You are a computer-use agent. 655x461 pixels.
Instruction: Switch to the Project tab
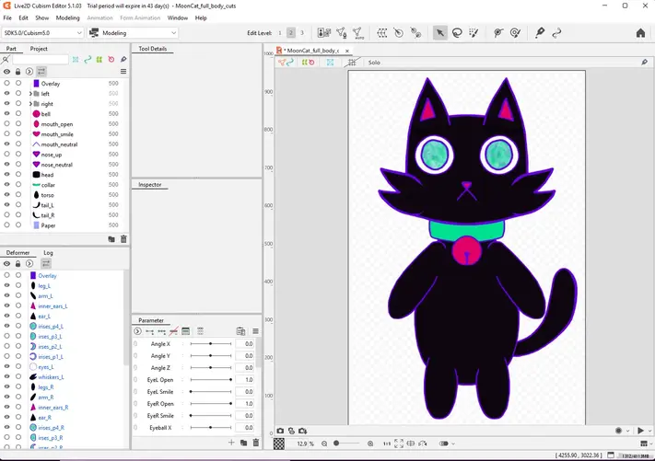click(x=39, y=49)
